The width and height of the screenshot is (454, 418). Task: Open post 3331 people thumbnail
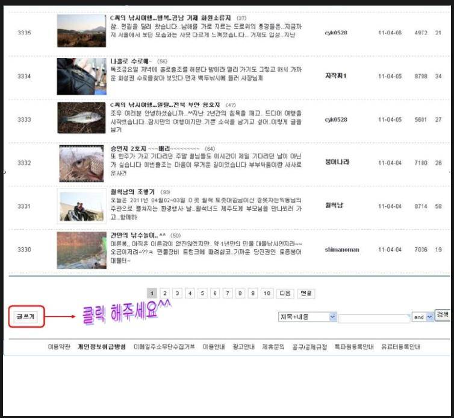pyautogui.click(x=82, y=206)
